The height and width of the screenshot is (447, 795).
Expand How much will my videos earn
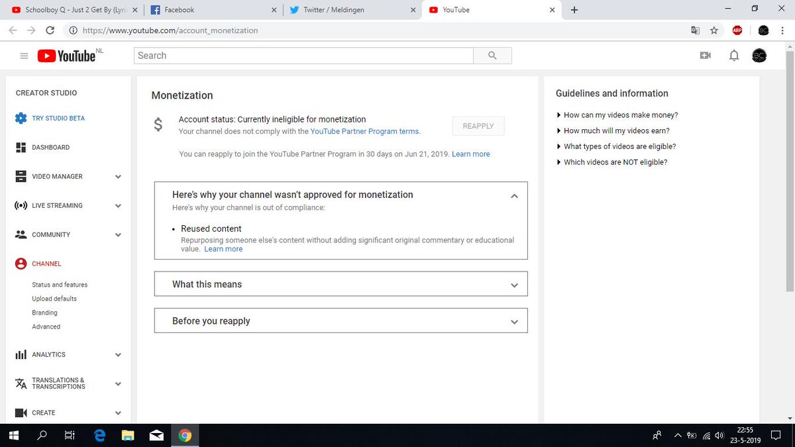coord(613,131)
